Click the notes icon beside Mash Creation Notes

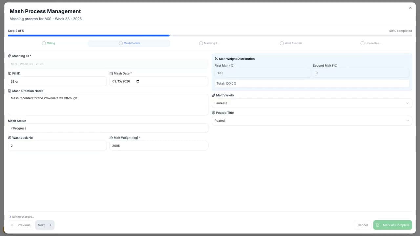[x=10, y=91]
